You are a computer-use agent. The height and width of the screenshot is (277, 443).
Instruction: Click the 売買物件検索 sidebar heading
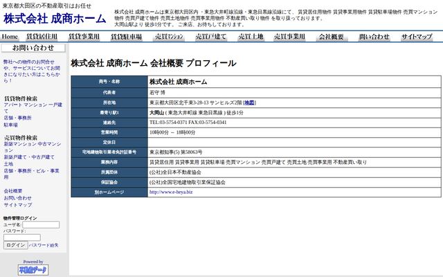(21, 138)
